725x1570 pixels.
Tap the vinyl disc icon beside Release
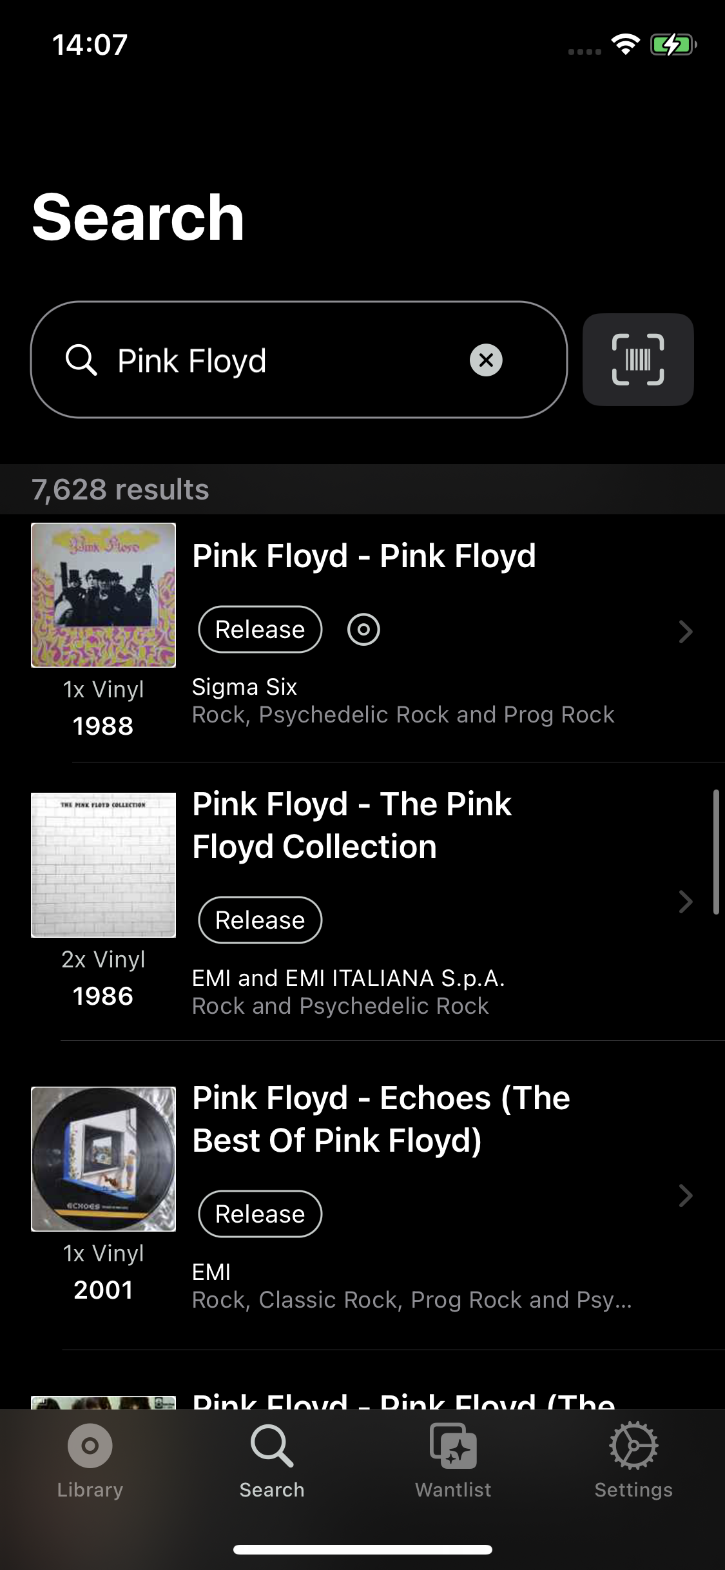(363, 630)
